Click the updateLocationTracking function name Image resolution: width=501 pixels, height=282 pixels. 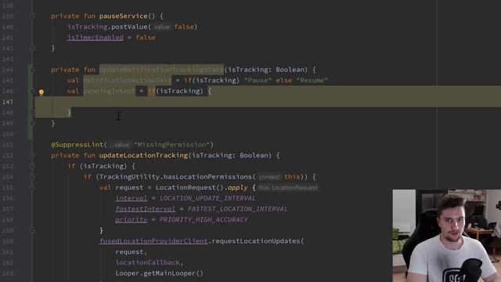(143, 155)
